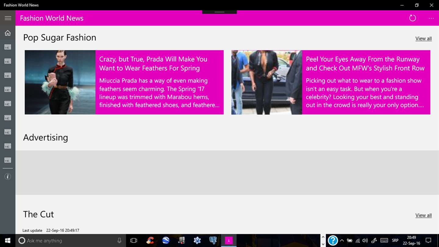This screenshot has width=439, height=247.
Task: Open the Wi-Fi network tray icon
Action: tap(358, 241)
